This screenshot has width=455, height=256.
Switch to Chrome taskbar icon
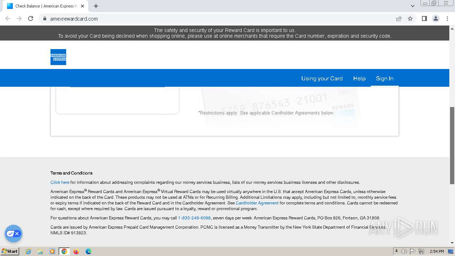(64, 251)
